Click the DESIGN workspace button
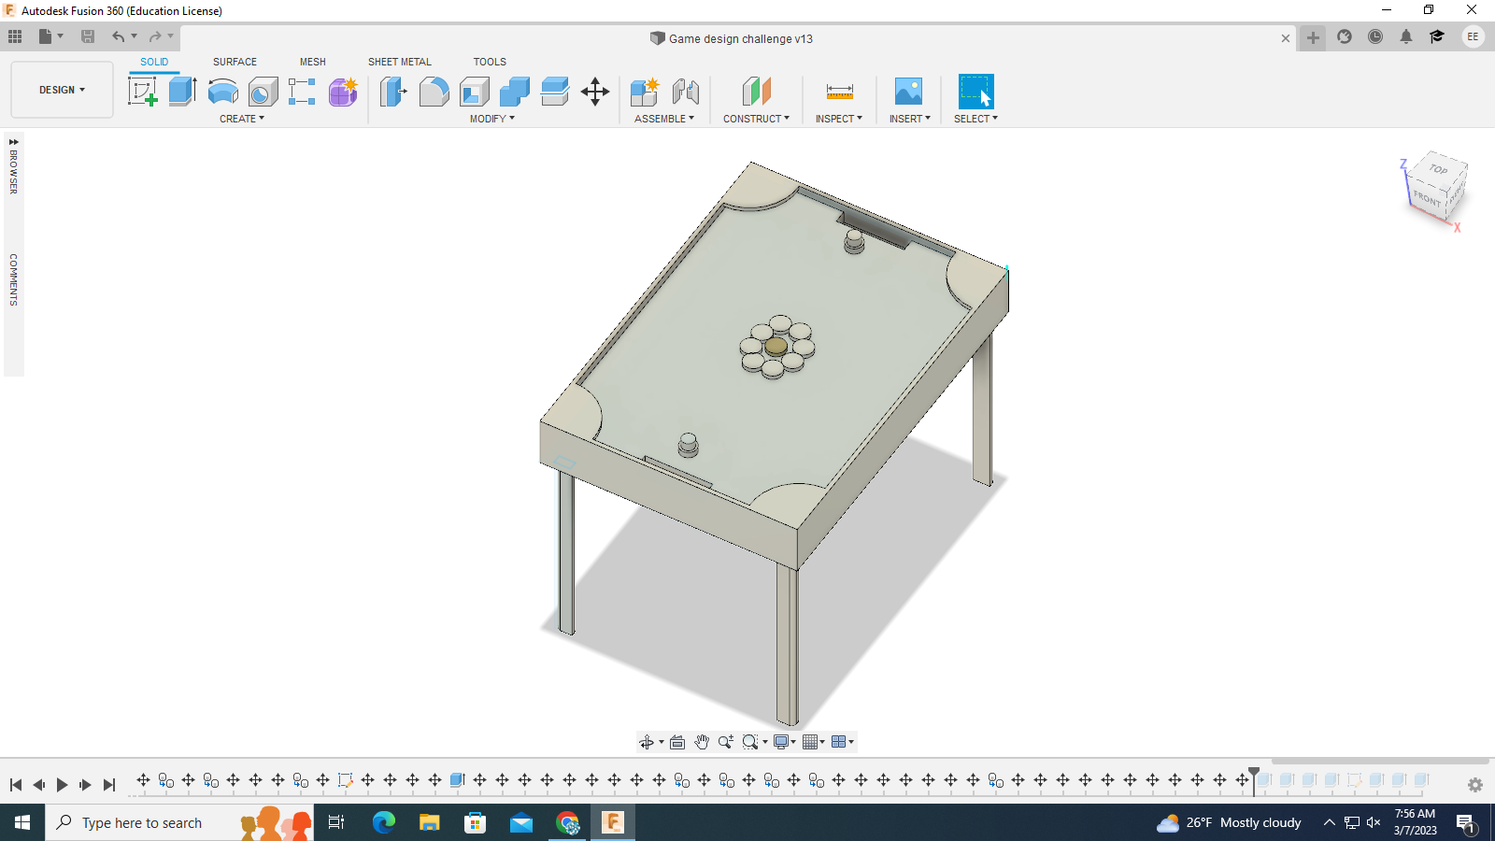Screen dimensions: 1495x841 (x=60, y=90)
